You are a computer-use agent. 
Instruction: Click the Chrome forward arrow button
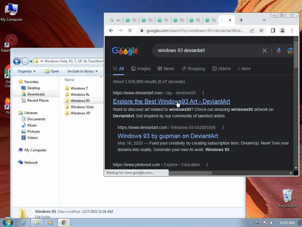tap(121, 30)
